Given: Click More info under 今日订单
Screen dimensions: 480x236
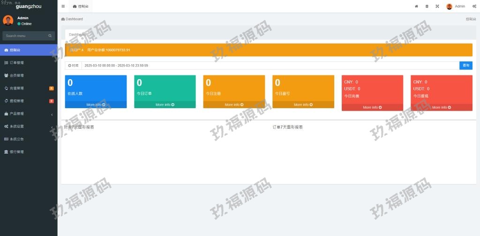Looking at the screenshot, I should pyautogui.click(x=165, y=105).
